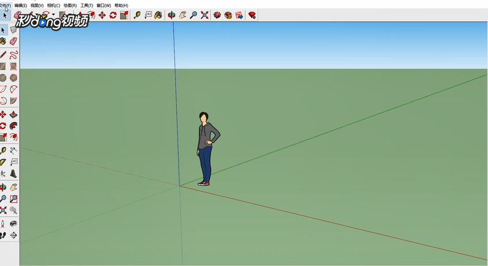Select the Walk footprints tool
The height and width of the screenshot is (266, 488).
pos(3,235)
